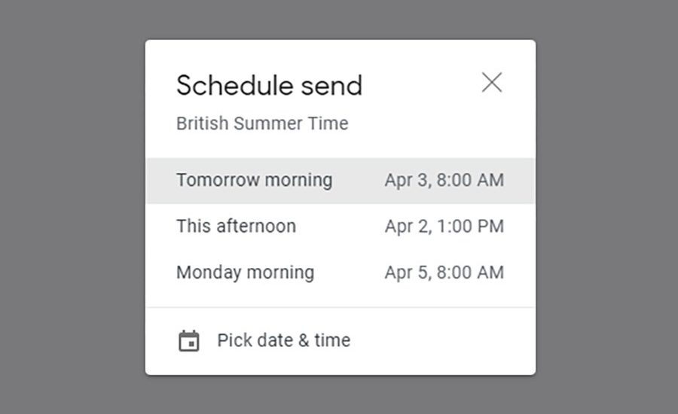Click the British Summer Time label
The image size is (678, 414).
[x=262, y=123]
